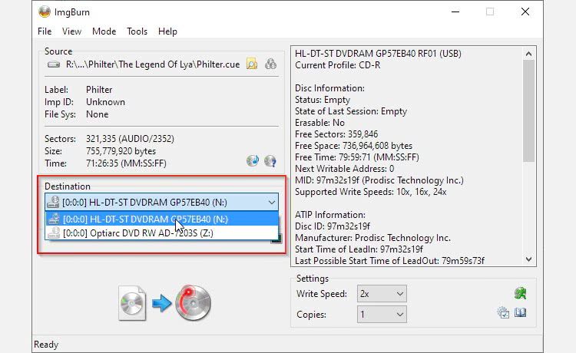Minimize the ImgBurn window
Screen dimensions: 576x353
pos(455,12)
